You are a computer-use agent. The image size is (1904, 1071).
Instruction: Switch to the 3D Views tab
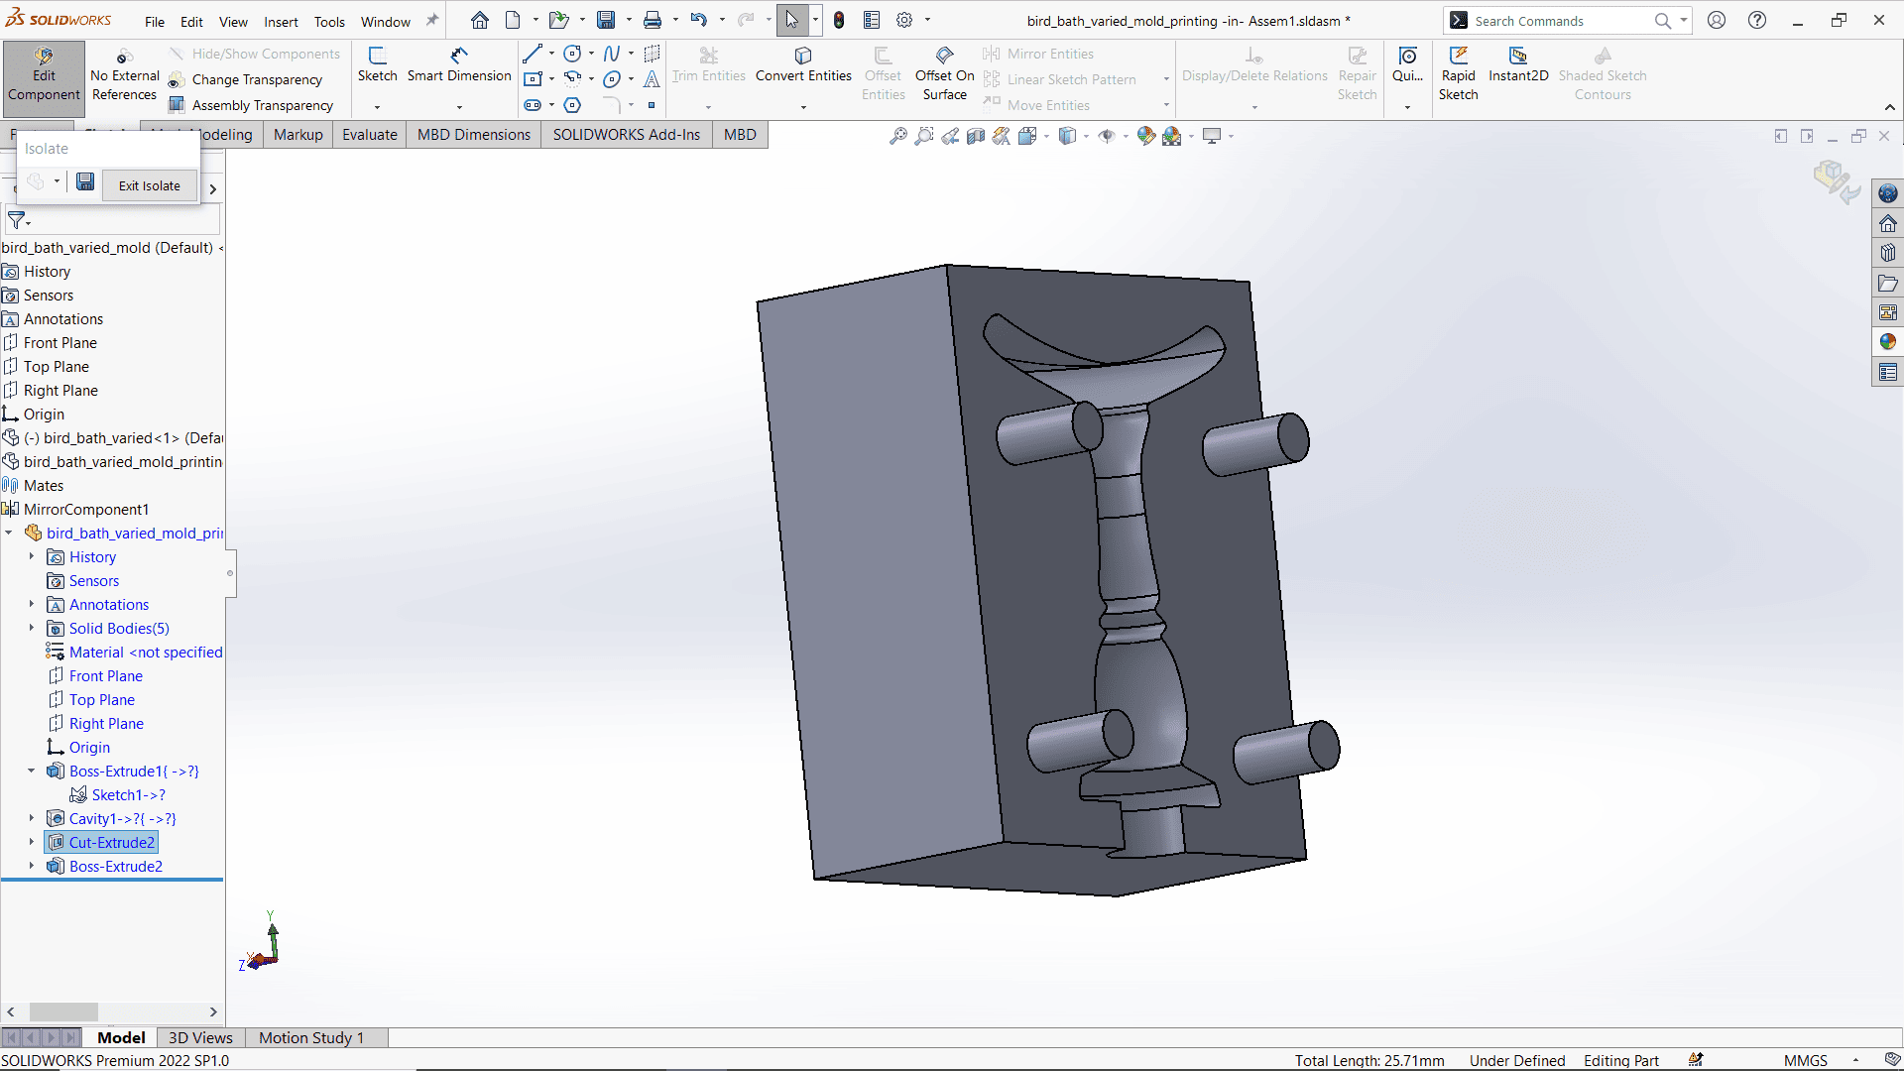point(200,1037)
